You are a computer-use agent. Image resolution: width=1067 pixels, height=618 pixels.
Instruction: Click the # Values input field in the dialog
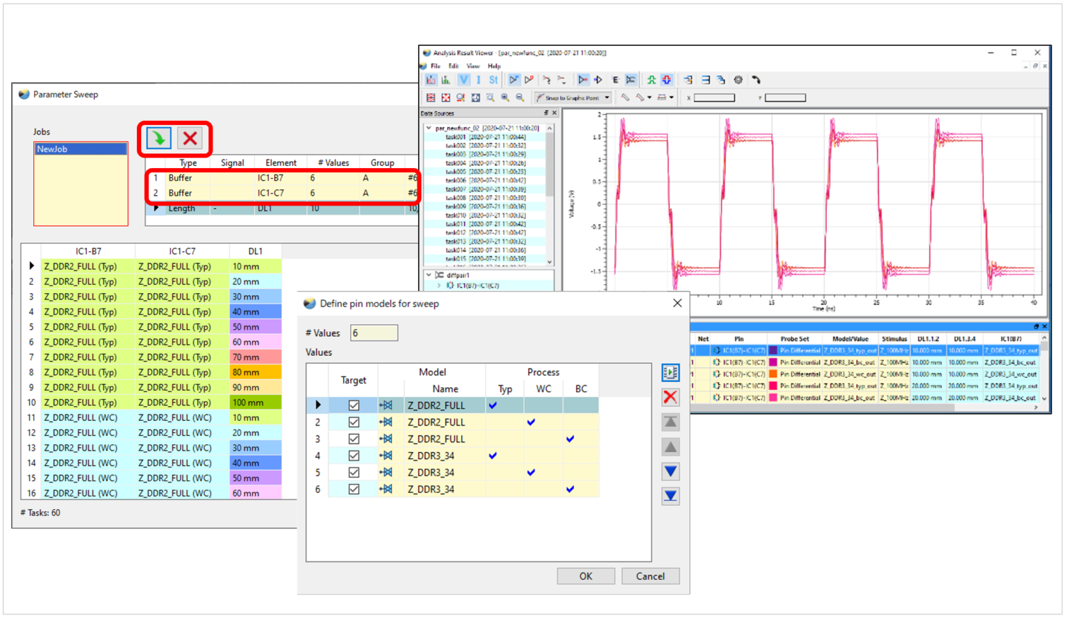tap(374, 333)
